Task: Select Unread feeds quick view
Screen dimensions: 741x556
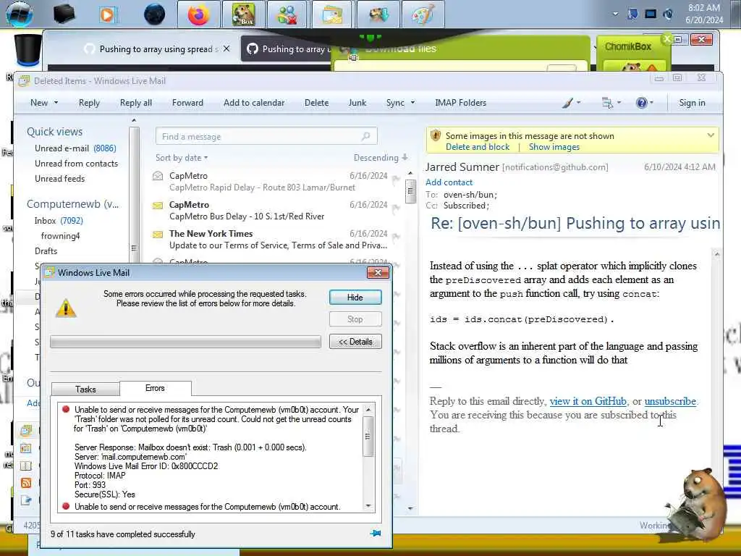Action: pyautogui.click(x=59, y=179)
